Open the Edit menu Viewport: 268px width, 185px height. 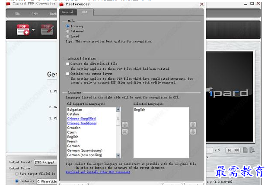pos(35,14)
